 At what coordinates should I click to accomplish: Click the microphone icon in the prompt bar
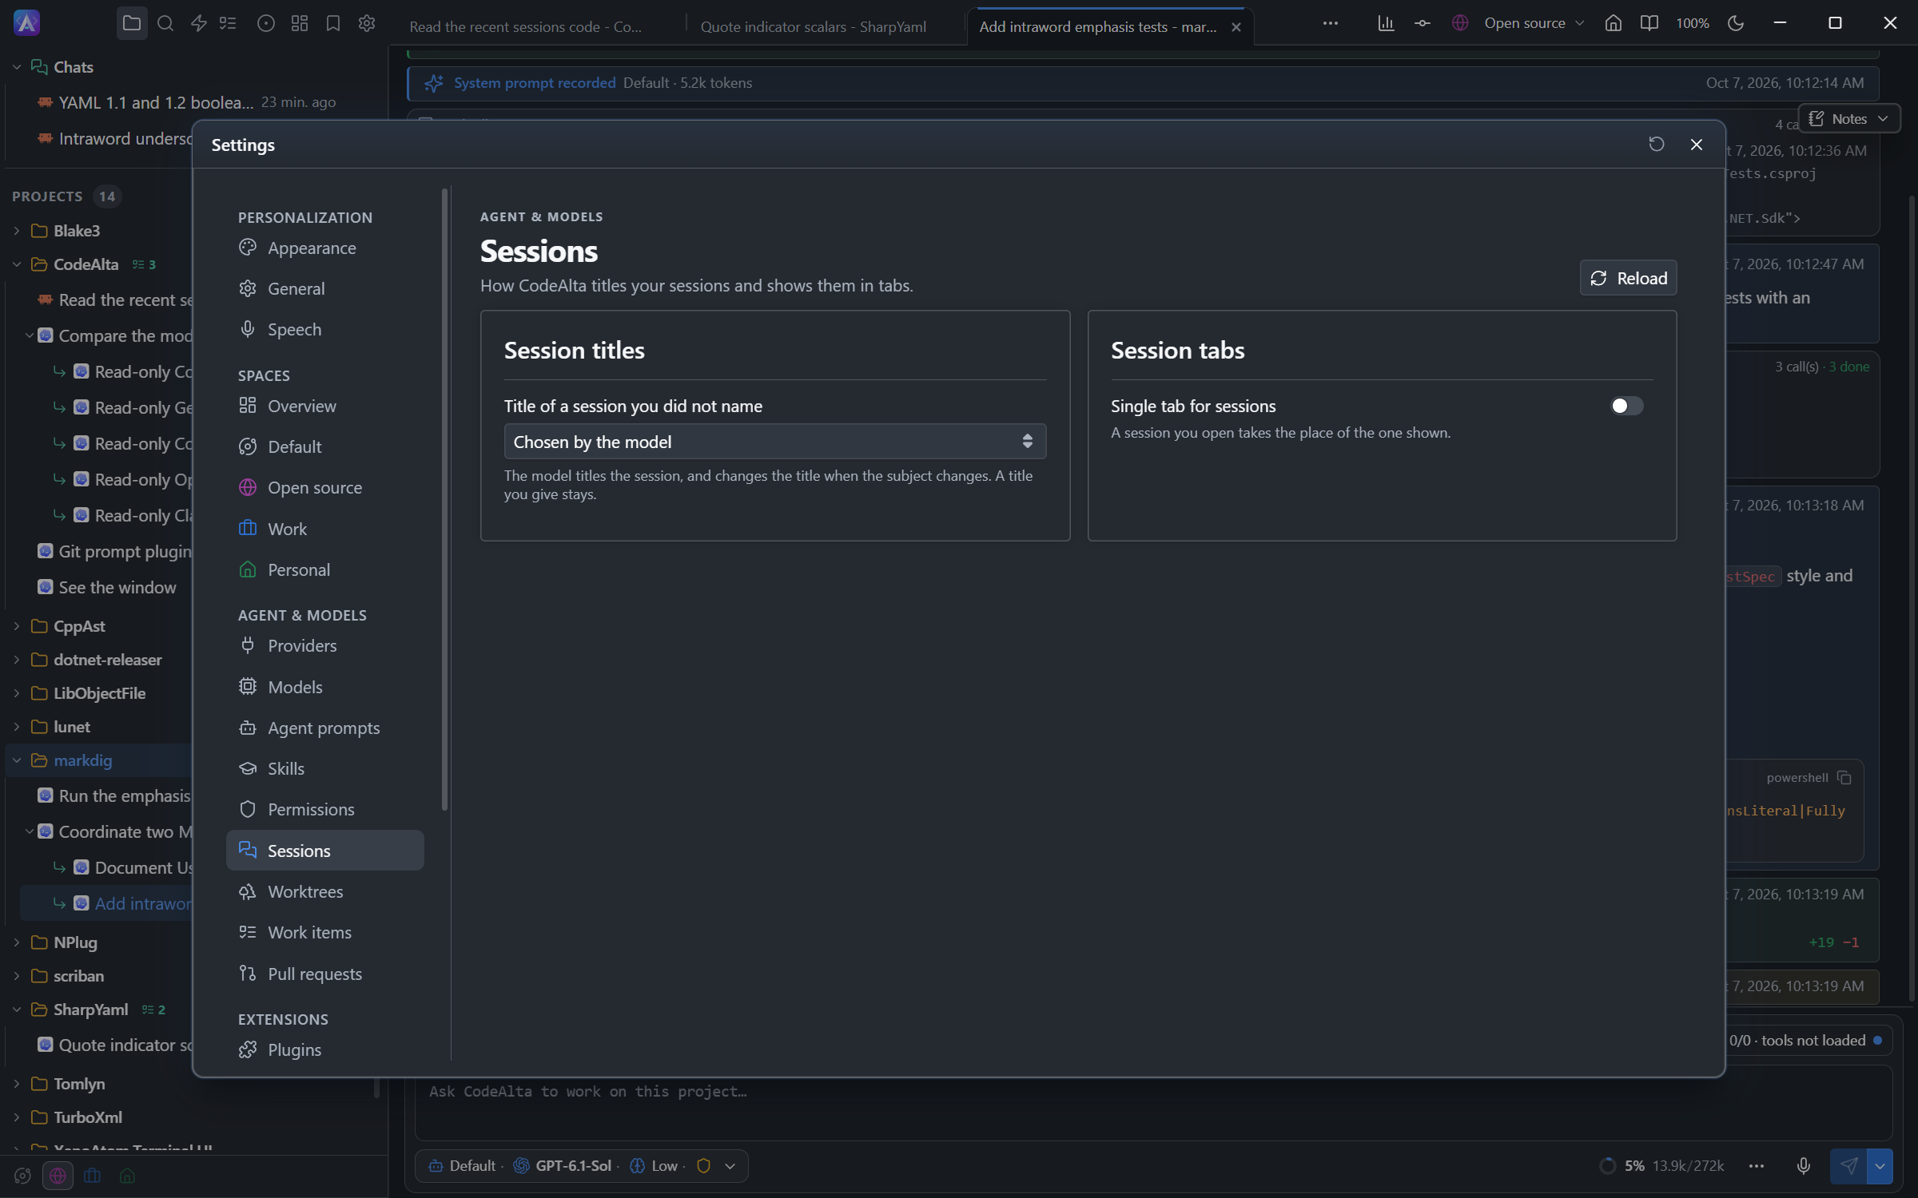[x=1804, y=1166]
